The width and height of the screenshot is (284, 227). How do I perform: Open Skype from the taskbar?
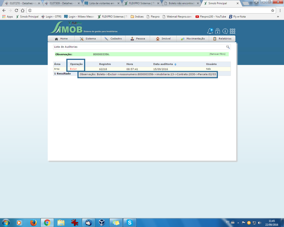point(129,223)
